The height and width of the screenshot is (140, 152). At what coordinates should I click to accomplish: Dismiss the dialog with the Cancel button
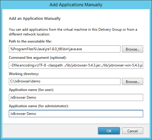(133, 131)
